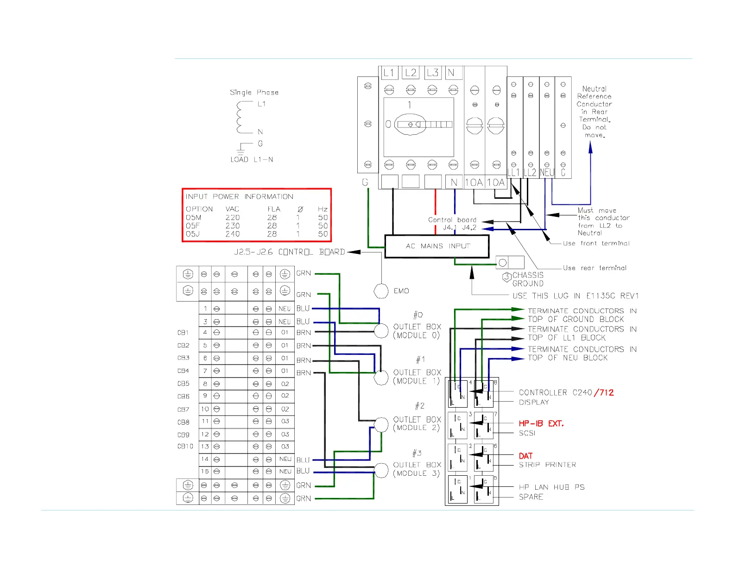
Task: Click the CB5 circuit breaker label
Action: point(183,384)
